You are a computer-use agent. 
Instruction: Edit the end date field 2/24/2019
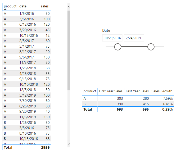[x=134, y=38]
